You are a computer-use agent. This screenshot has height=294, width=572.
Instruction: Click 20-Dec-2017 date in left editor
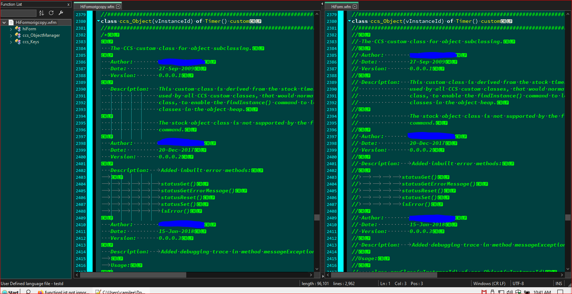pos(176,150)
